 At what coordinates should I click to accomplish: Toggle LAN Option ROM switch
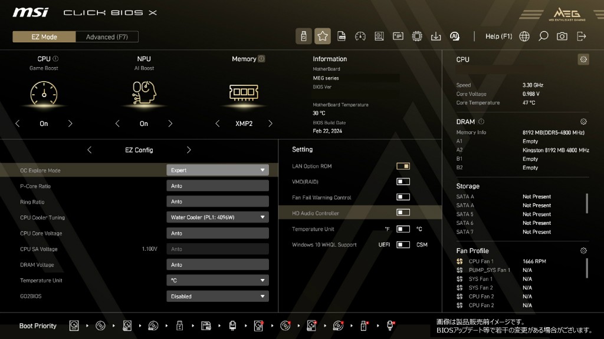[403, 166]
